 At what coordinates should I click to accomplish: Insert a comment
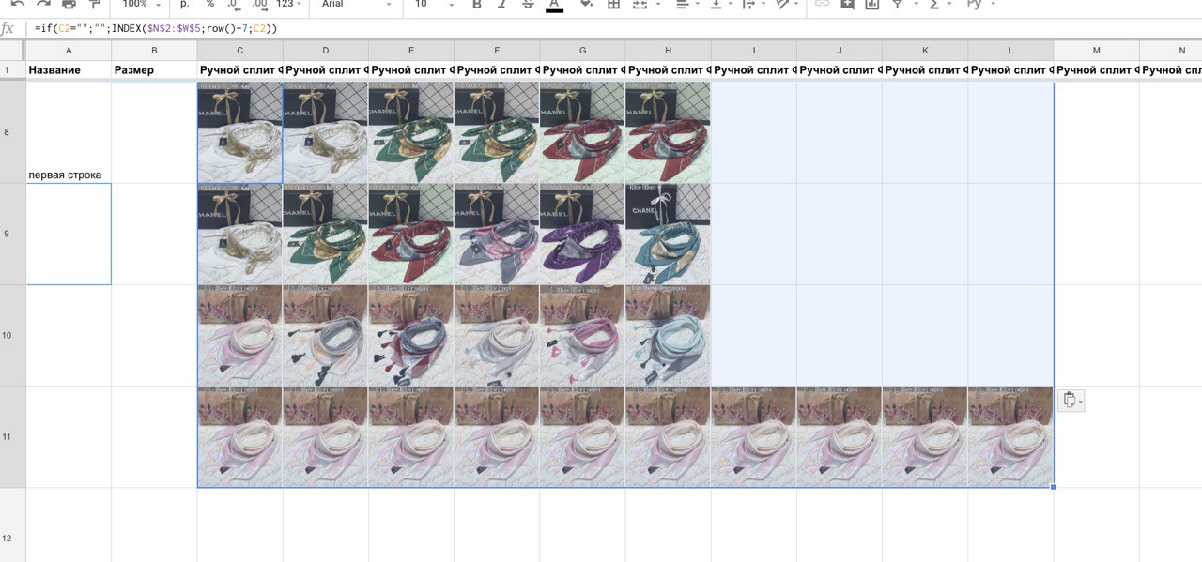pos(847,5)
